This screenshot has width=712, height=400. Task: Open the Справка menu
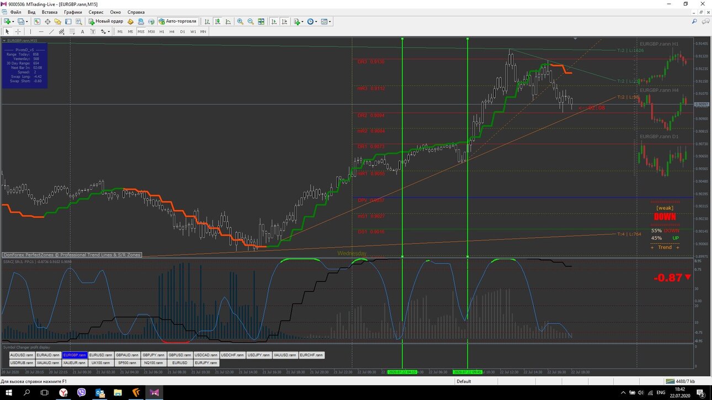136,12
